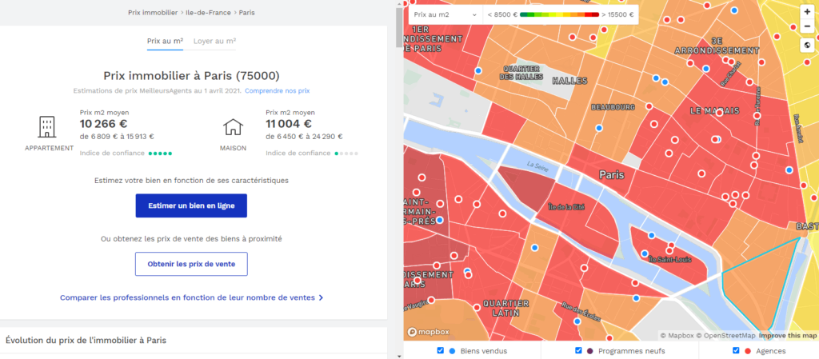Click the house icon for Maison
This screenshot has height=359, width=819.
tap(233, 127)
